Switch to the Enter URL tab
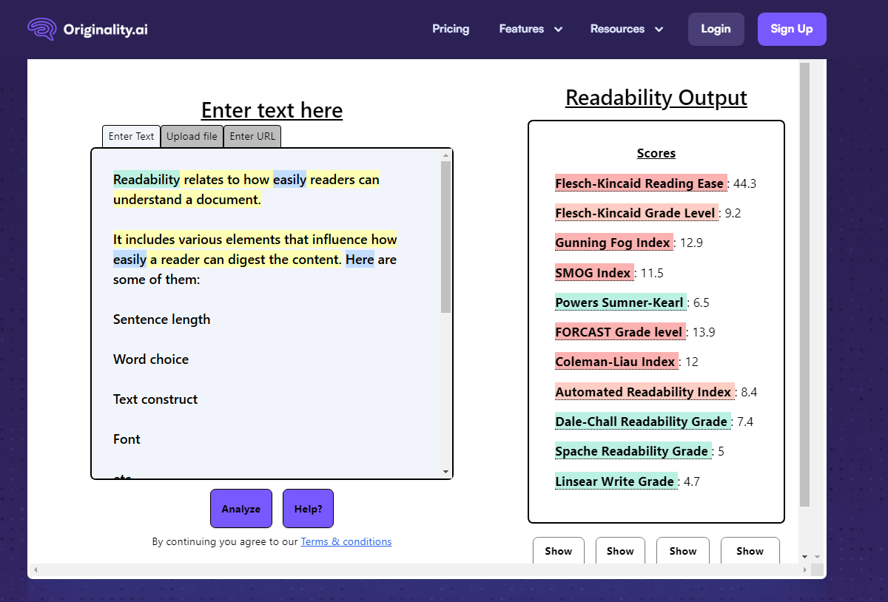Screen dimensions: 888x602 coord(252,136)
